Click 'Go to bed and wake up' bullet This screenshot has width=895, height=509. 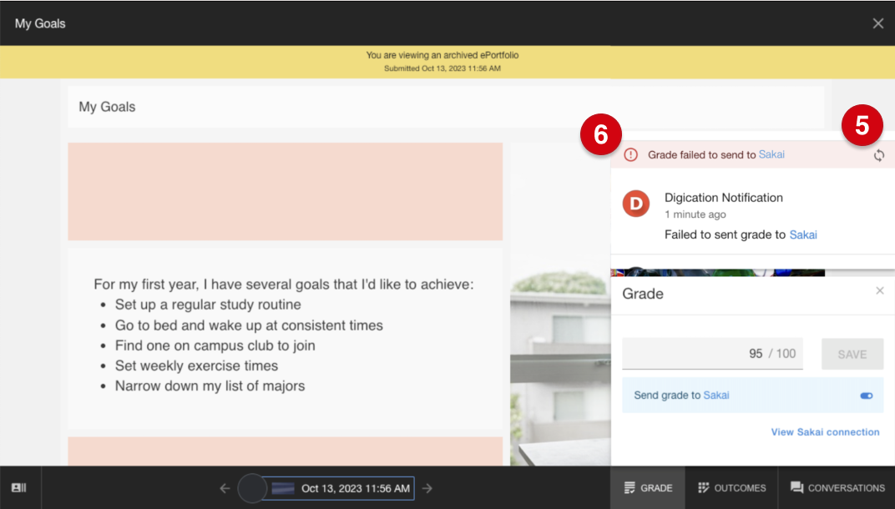pyautogui.click(x=249, y=325)
